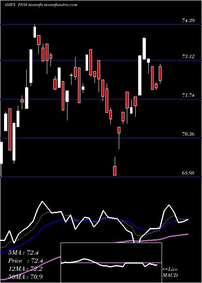Click the <<Live MACD label
The height and width of the screenshot is (283, 202).
(170, 272)
